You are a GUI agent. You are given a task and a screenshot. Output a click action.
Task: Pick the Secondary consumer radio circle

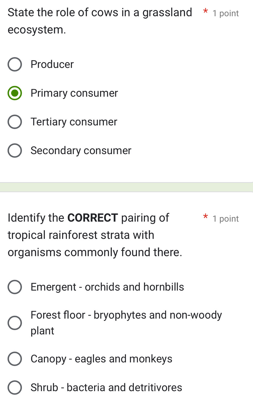tap(15, 150)
